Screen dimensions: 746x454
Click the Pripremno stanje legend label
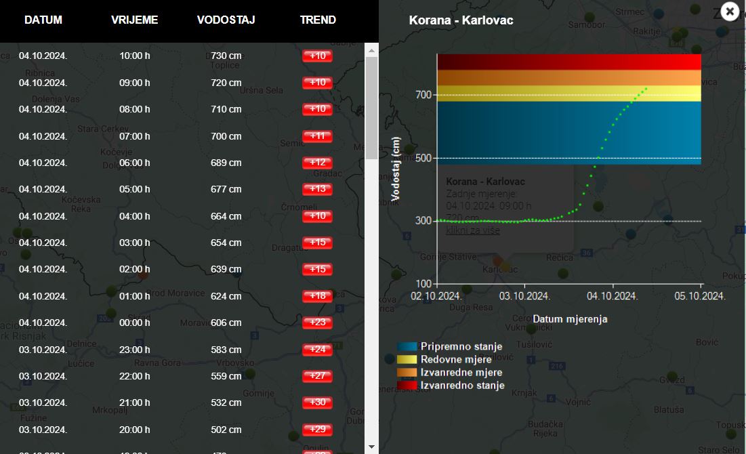pyautogui.click(x=461, y=346)
